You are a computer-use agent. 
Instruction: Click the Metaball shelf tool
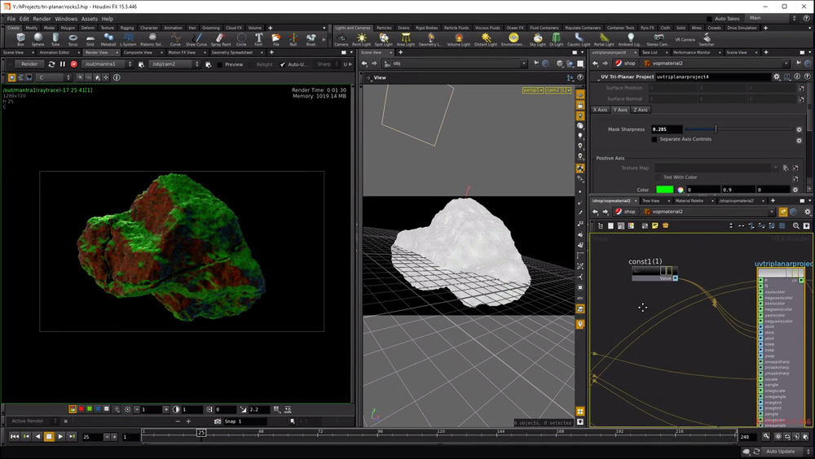[108, 39]
